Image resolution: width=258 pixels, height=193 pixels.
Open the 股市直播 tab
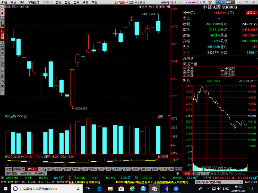[12, 173]
